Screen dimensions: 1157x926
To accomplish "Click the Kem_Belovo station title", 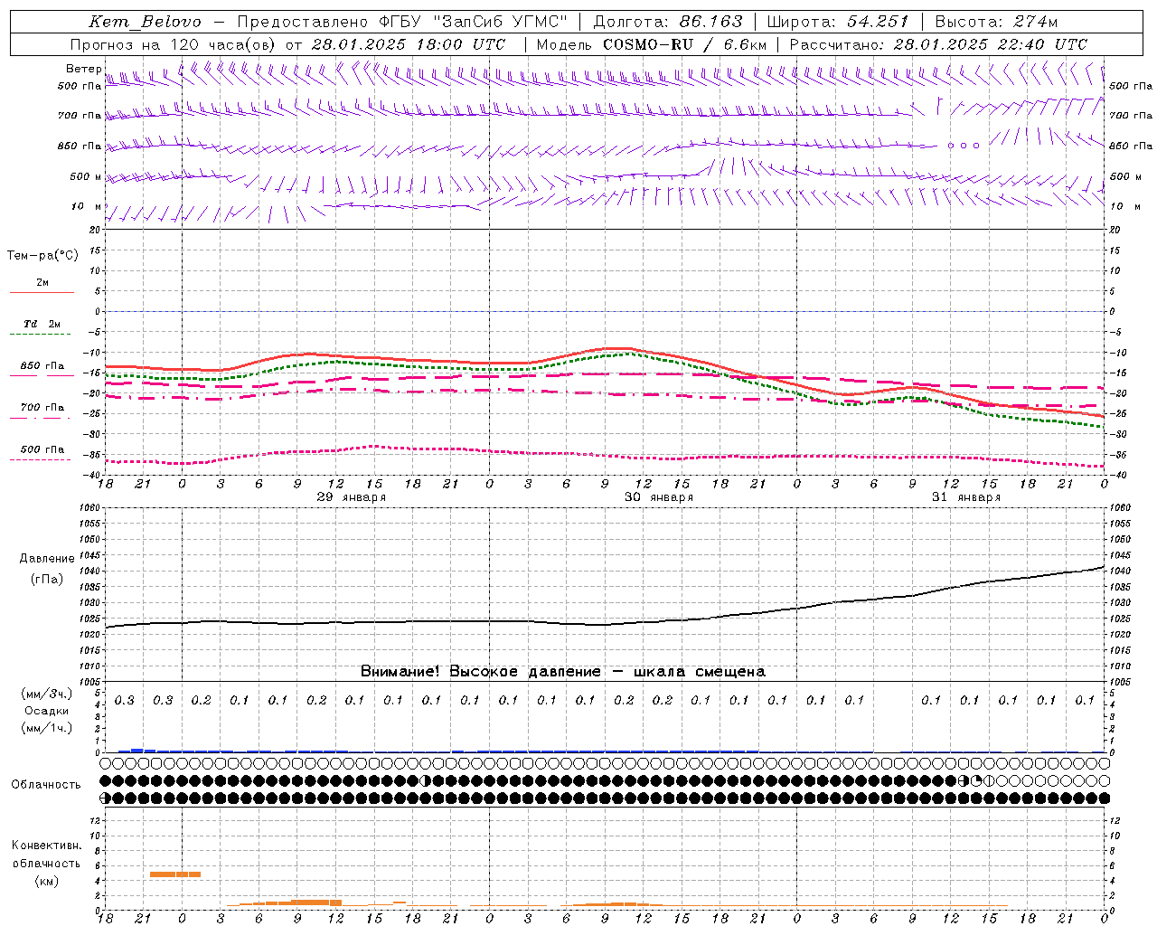I will (146, 22).
